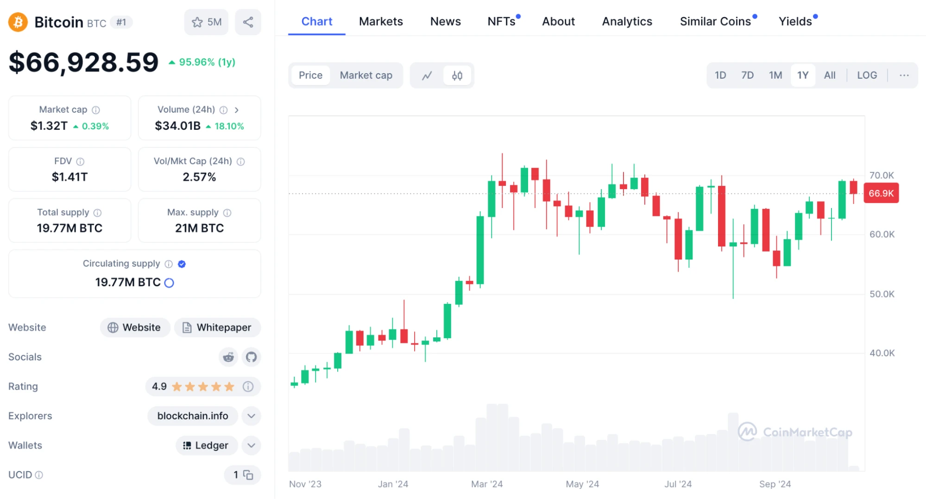
Task: Click the $1.41T FDV value
Action: (69, 177)
